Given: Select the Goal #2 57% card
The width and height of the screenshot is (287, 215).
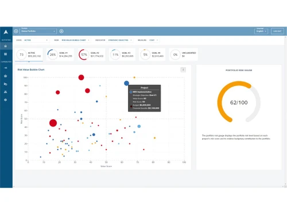Looking at the screenshot, I should click(91, 54).
